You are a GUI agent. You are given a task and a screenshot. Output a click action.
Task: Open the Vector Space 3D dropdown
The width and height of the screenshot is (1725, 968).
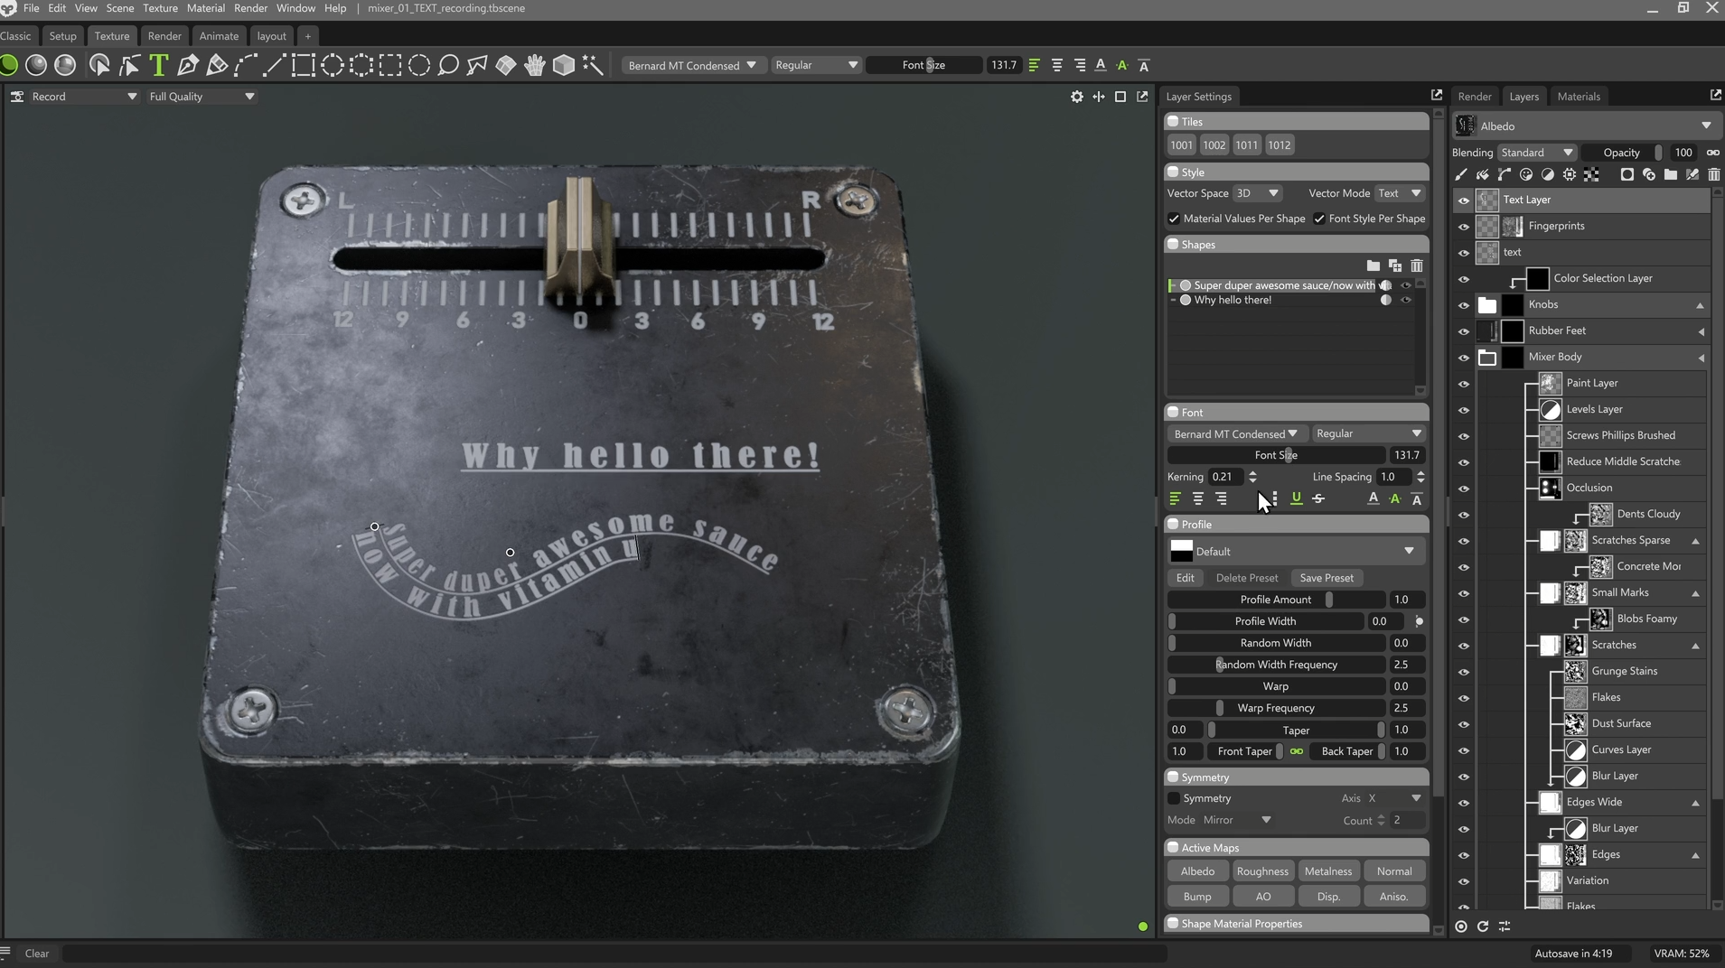coord(1258,193)
